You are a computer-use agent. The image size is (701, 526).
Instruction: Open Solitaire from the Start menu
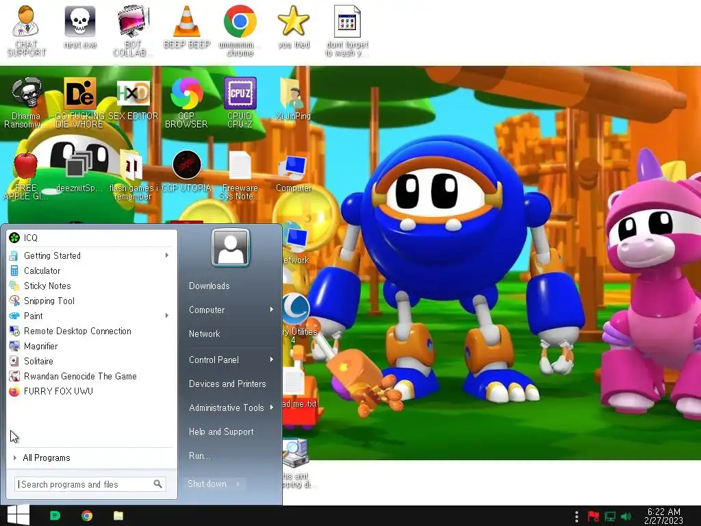click(x=92, y=361)
